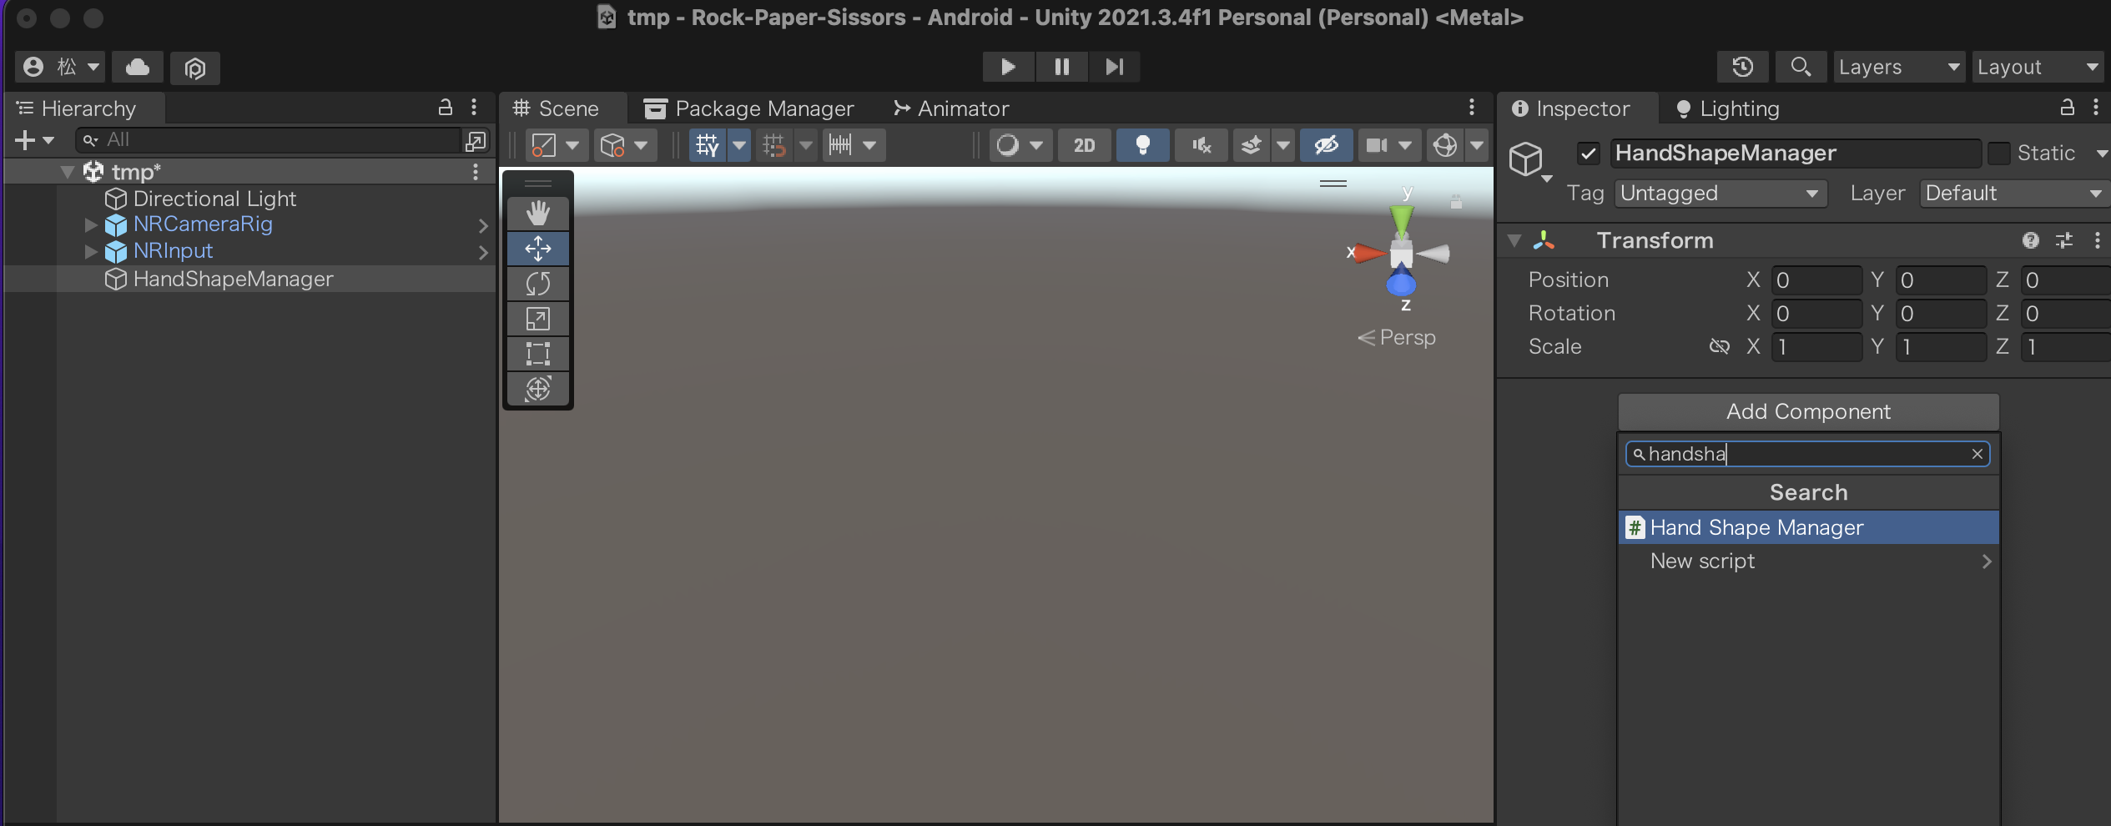This screenshot has height=826, width=2111.
Task: Open the Layers dropdown
Action: coord(1899,67)
